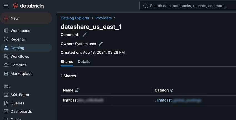
Task: Open Marketplace in the sidebar
Action: pyautogui.click(x=26, y=74)
